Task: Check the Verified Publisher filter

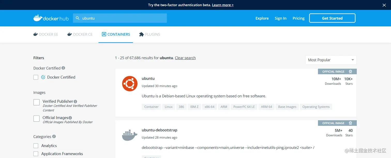Action: pyautogui.click(x=36, y=102)
